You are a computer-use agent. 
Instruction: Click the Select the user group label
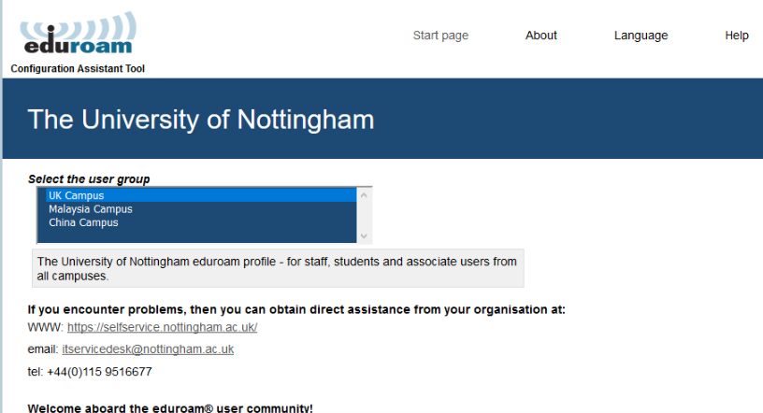point(89,179)
